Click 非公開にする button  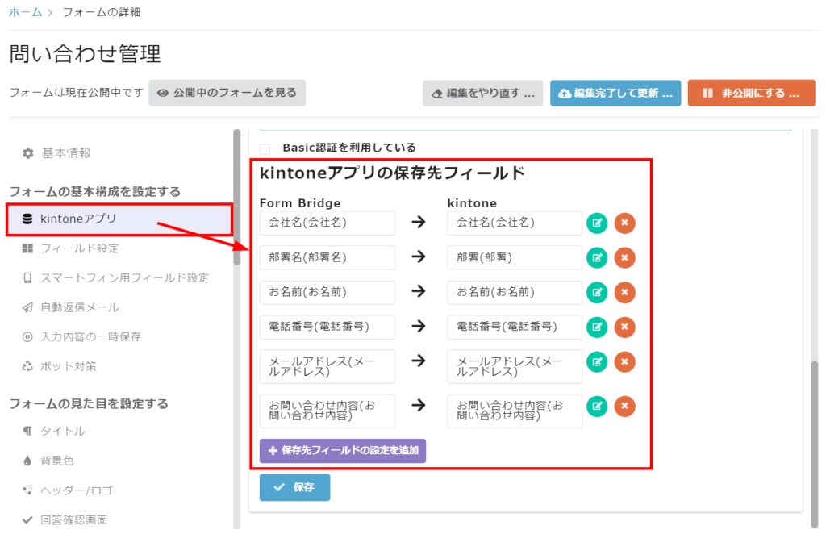[751, 94]
